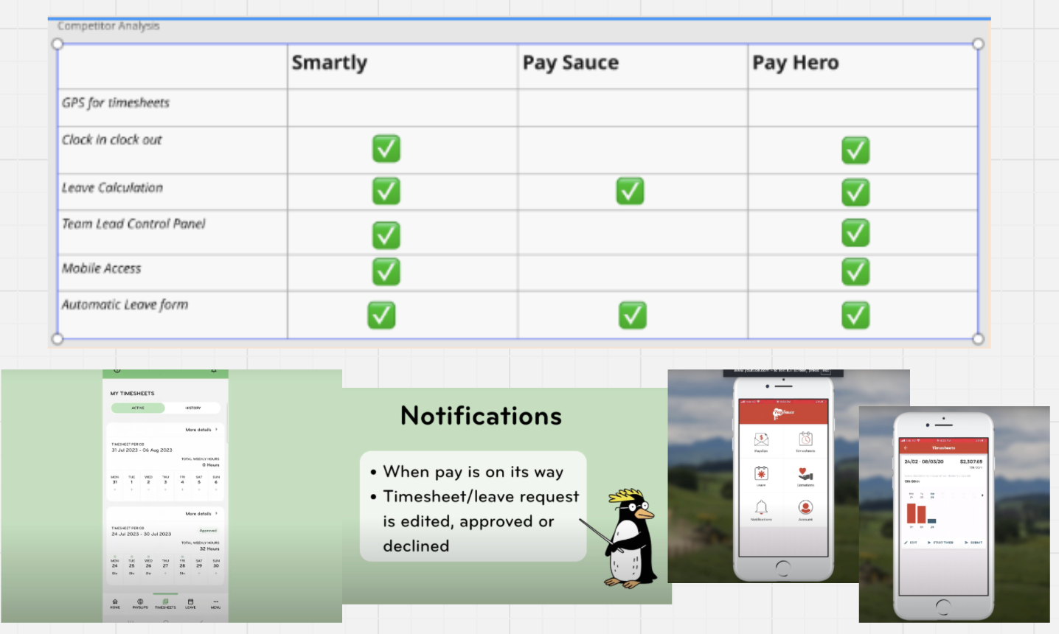Select the Automatic Leave form row label
Screen dimensions: 1059x634
(125, 304)
